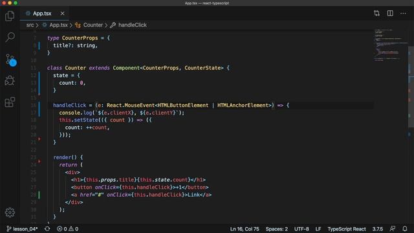Open the Manage settings gear
The height and width of the screenshot is (233, 414).
(x=10, y=212)
